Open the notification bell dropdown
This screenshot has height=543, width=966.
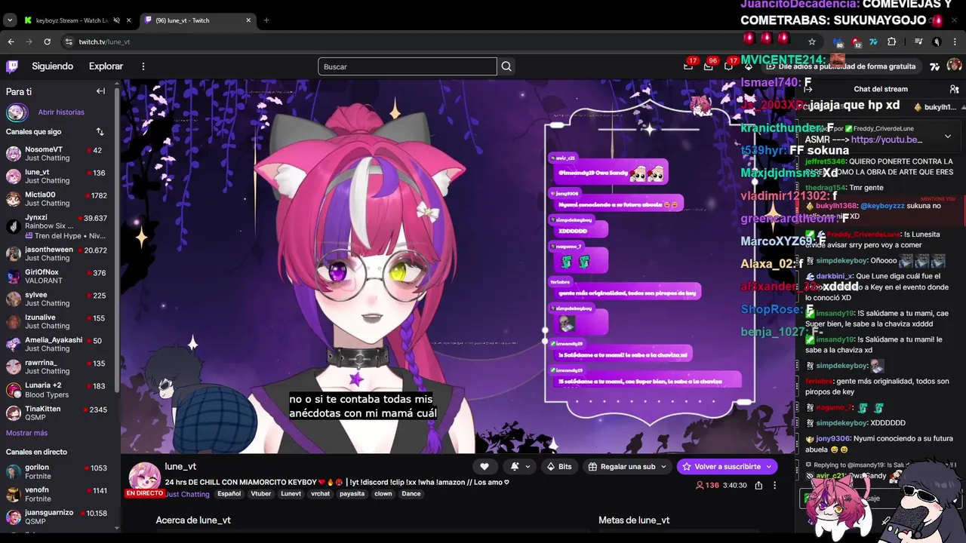pyautogui.click(x=518, y=467)
